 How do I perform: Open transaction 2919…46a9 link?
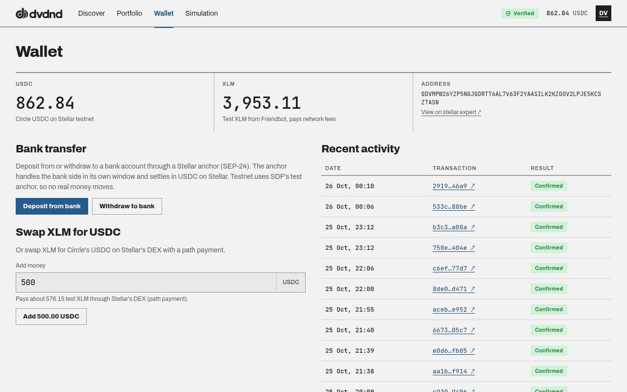coord(454,186)
